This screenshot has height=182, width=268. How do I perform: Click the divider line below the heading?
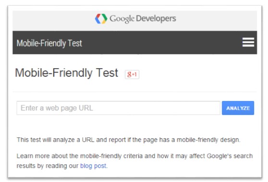point(134,92)
